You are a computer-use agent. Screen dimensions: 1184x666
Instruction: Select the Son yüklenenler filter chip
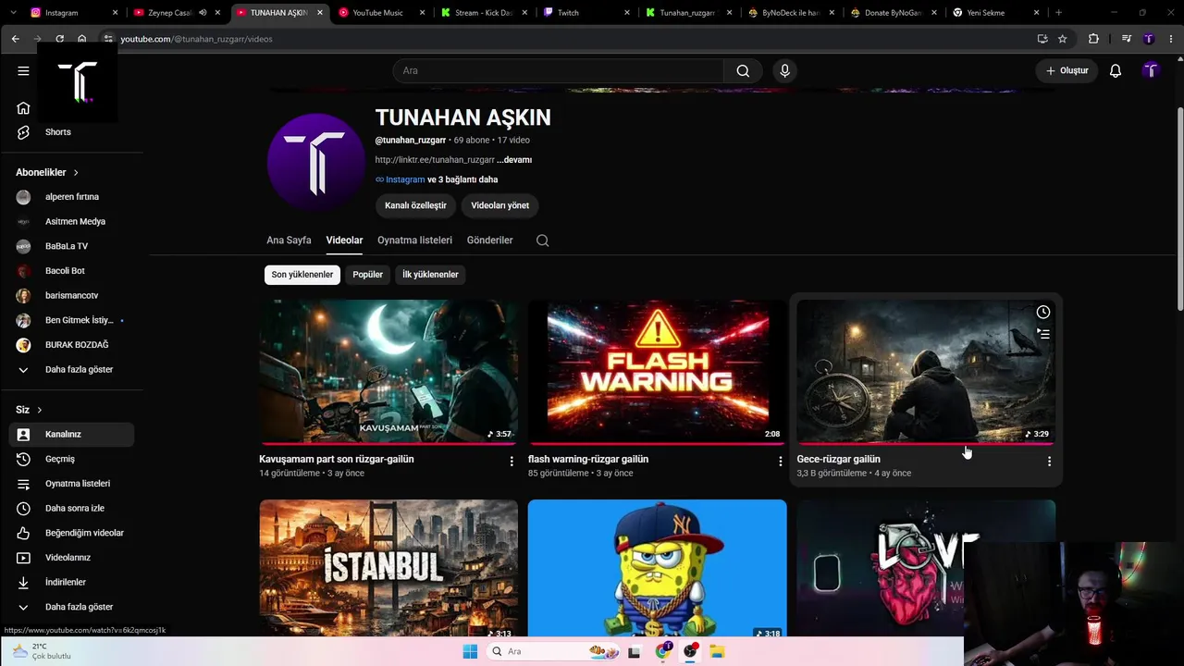tap(302, 275)
